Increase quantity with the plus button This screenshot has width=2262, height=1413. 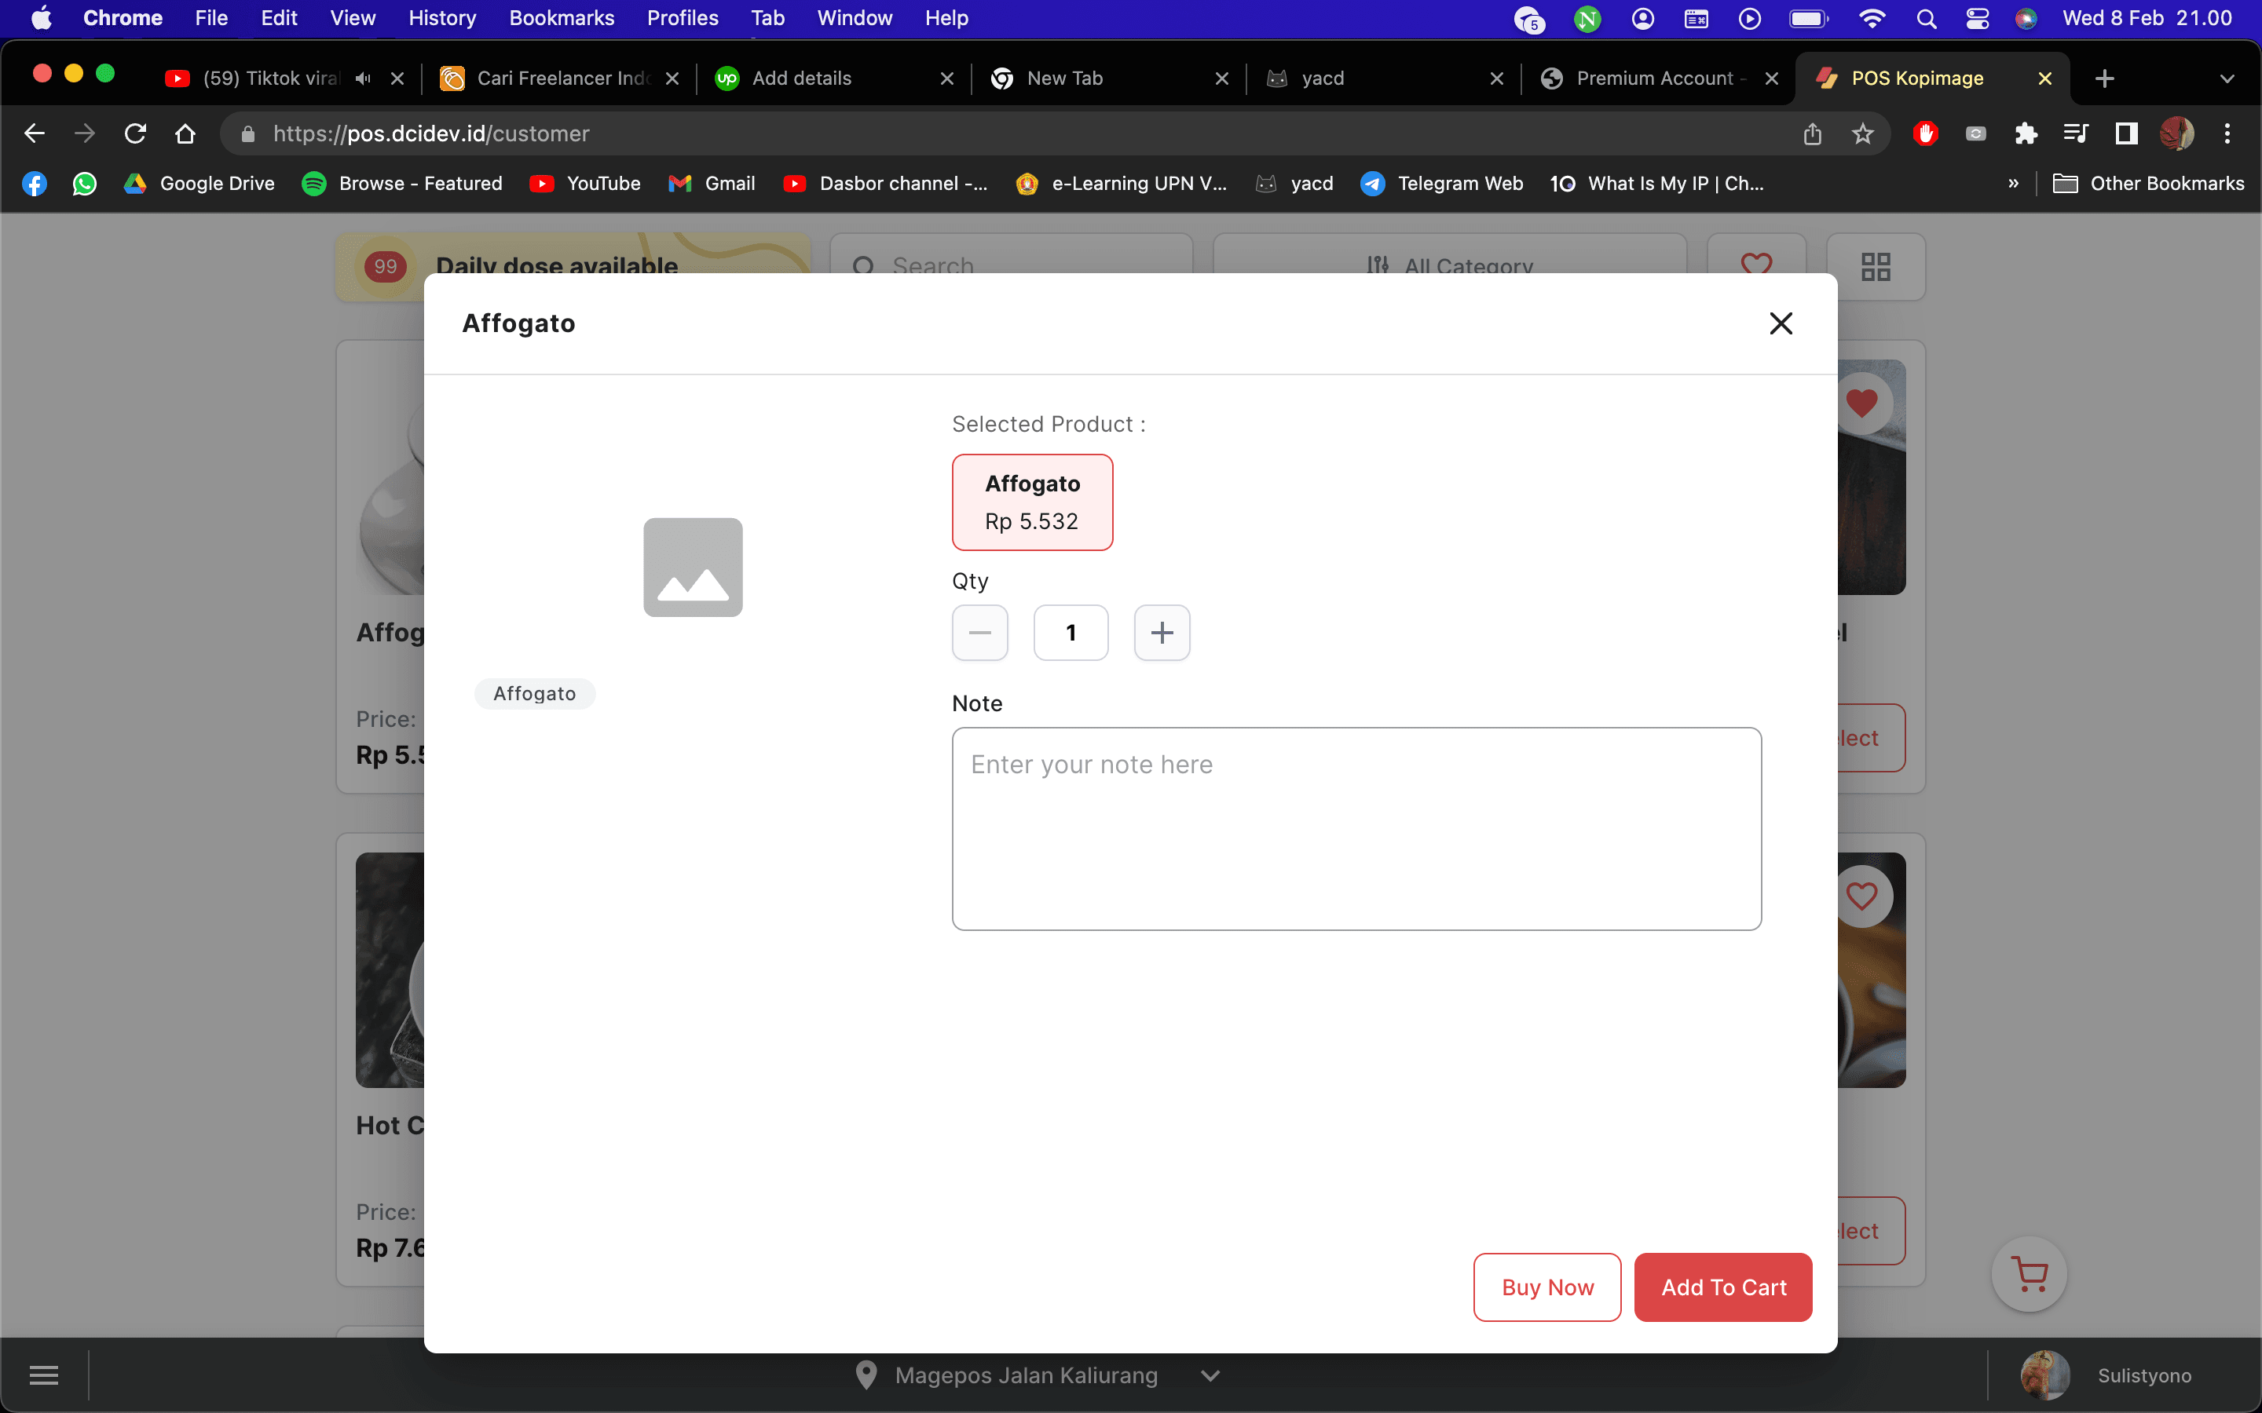pyautogui.click(x=1162, y=633)
